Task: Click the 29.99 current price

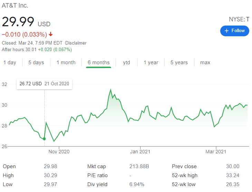Action: pyautogui.click(x=18, y=22)
